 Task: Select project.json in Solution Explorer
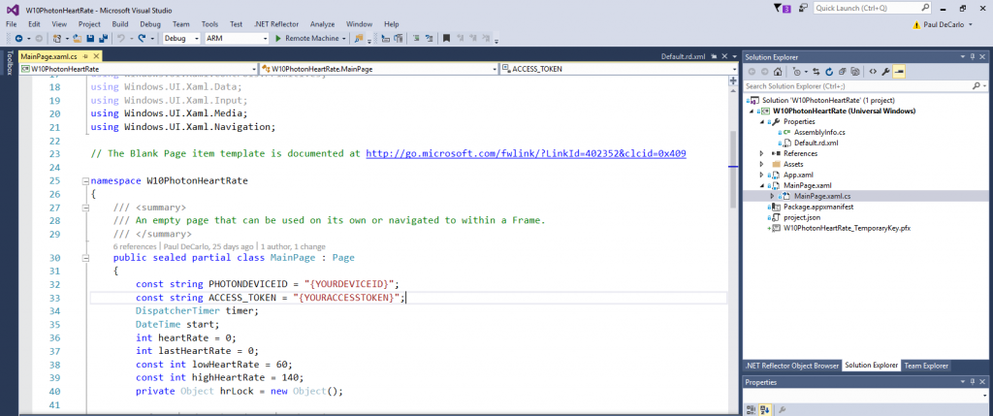click(800, 217)
